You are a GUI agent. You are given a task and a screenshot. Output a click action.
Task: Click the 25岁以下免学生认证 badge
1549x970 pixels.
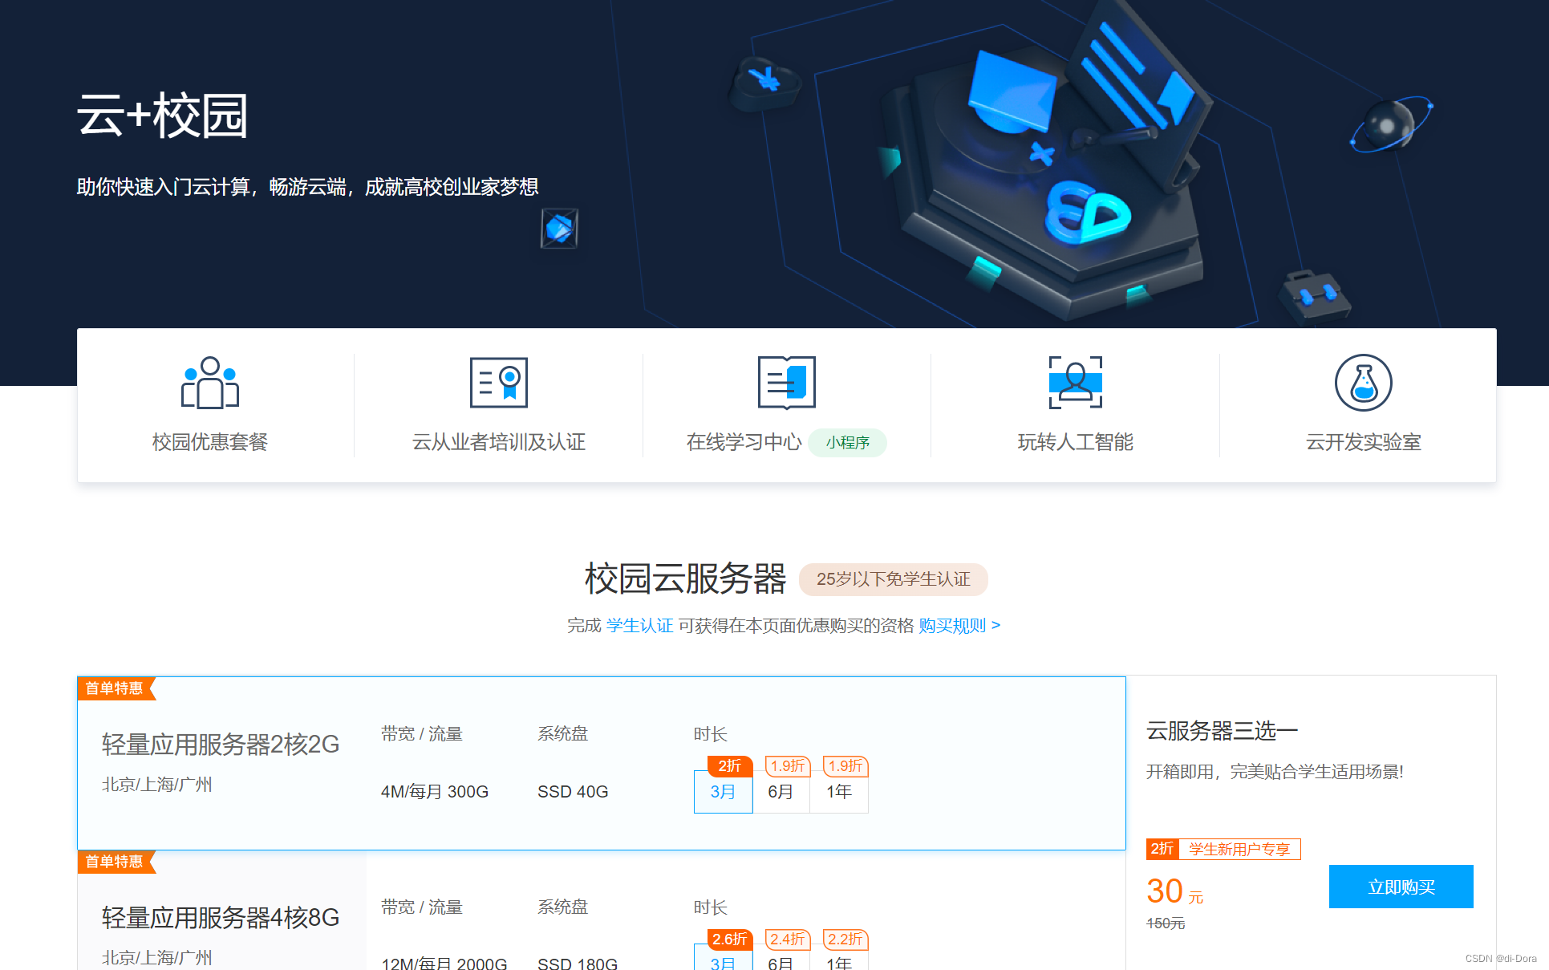pyautogui.click(x=893, y=579)
